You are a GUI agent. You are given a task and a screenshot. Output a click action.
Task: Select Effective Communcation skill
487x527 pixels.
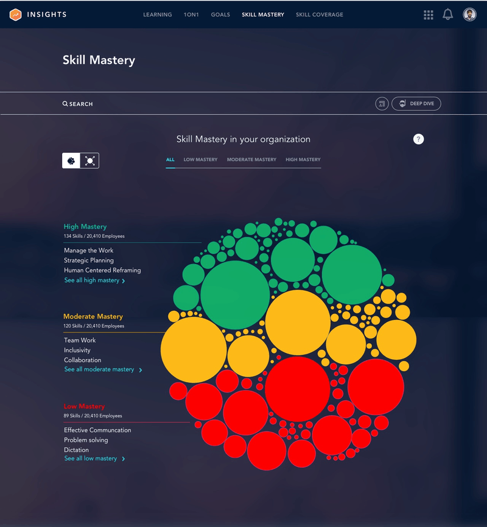[97, 430]
